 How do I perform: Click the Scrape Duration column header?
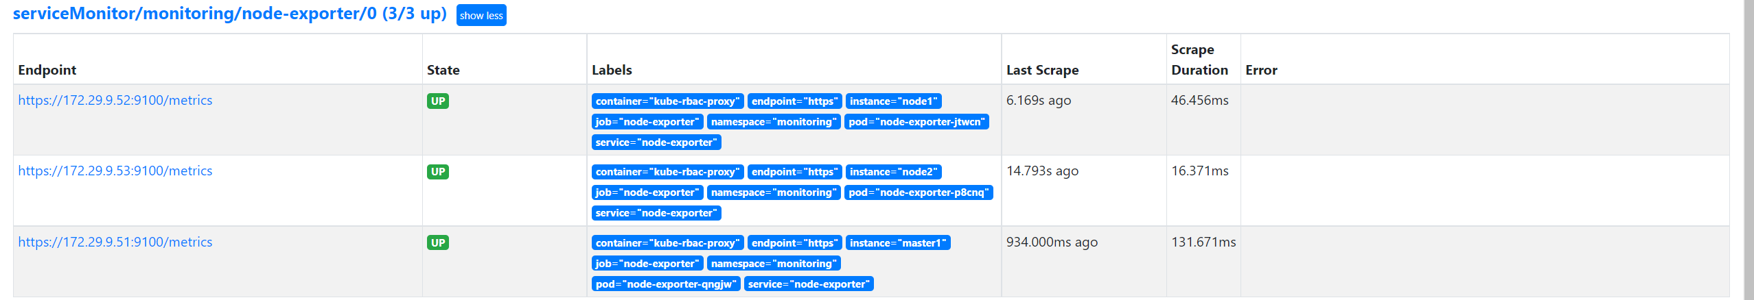pos(1199,60)
